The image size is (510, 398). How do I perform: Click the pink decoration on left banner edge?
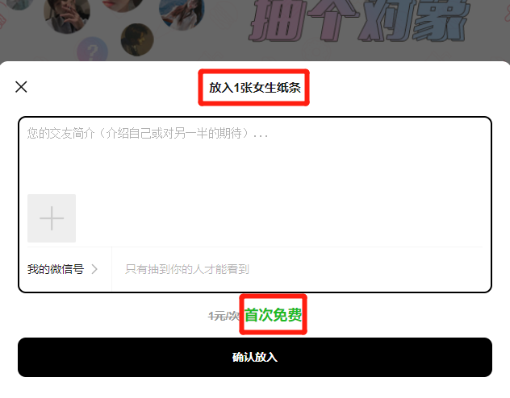click(x=2, y=19)
